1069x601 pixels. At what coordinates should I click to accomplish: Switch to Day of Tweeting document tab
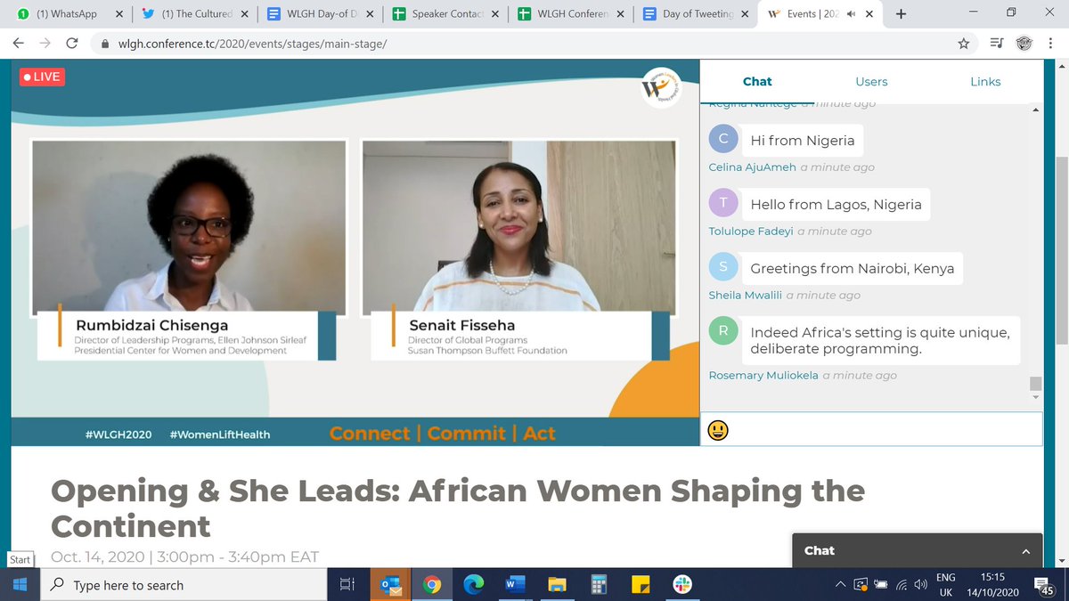point(696,14)
